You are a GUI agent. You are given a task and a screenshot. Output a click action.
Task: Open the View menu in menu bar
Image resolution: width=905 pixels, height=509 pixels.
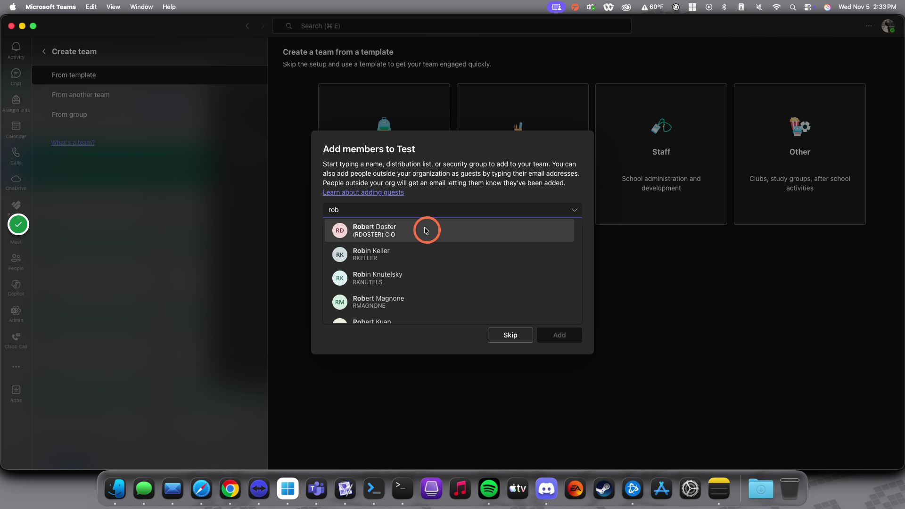113,7
